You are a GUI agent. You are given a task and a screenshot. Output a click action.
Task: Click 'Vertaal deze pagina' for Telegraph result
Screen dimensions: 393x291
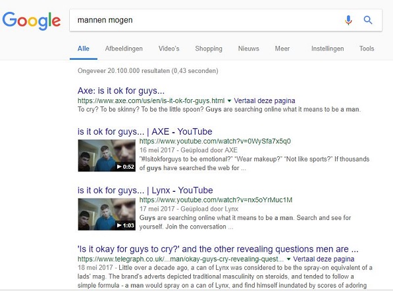[324, 259]
